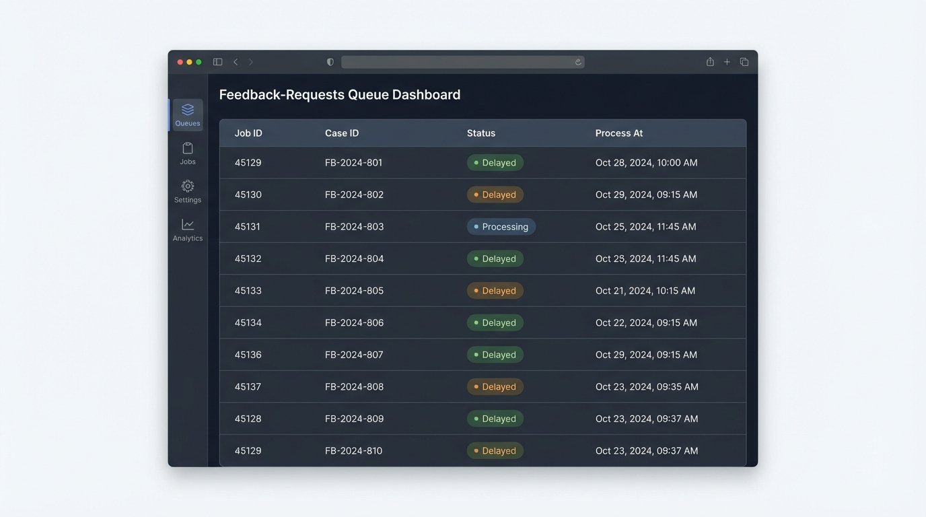Image resolution: width=926 pixels, height=517 pixels.
Task: Sort by the Job ID column header
Action: click(248, 133)
